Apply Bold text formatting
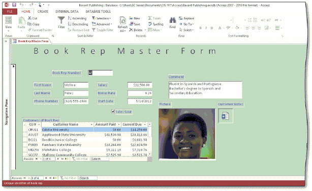The image size is (312, 191). pos(200,28)
